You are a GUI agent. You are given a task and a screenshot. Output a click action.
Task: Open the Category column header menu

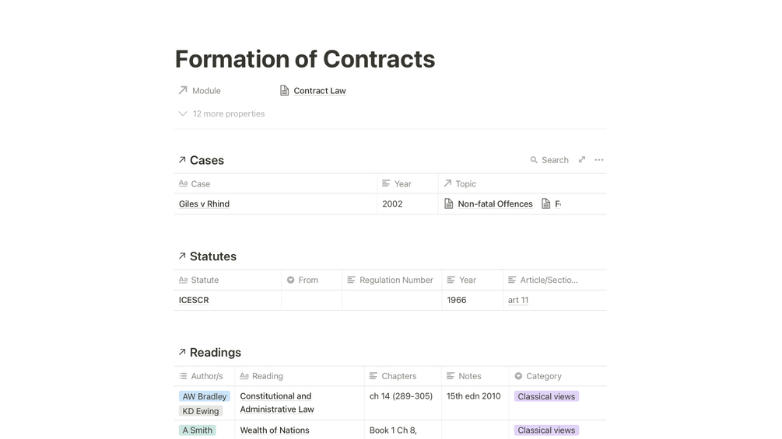[543, 376]
